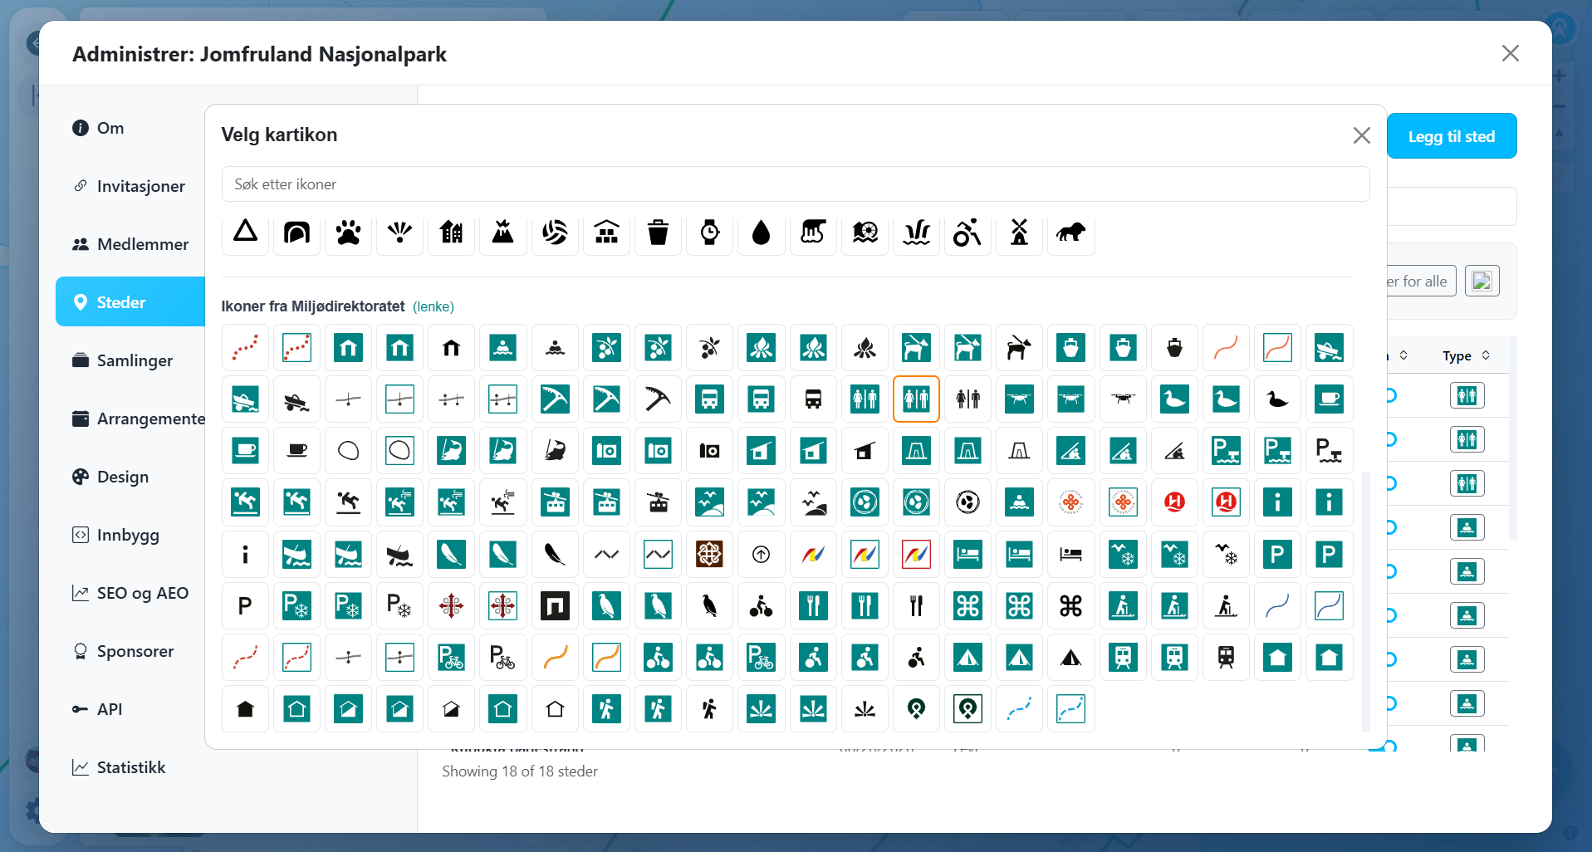Image resolution: width=1592 pixels, height=852 pixels.
Task: Select the wheelchair sports icon
Action: 967,233
